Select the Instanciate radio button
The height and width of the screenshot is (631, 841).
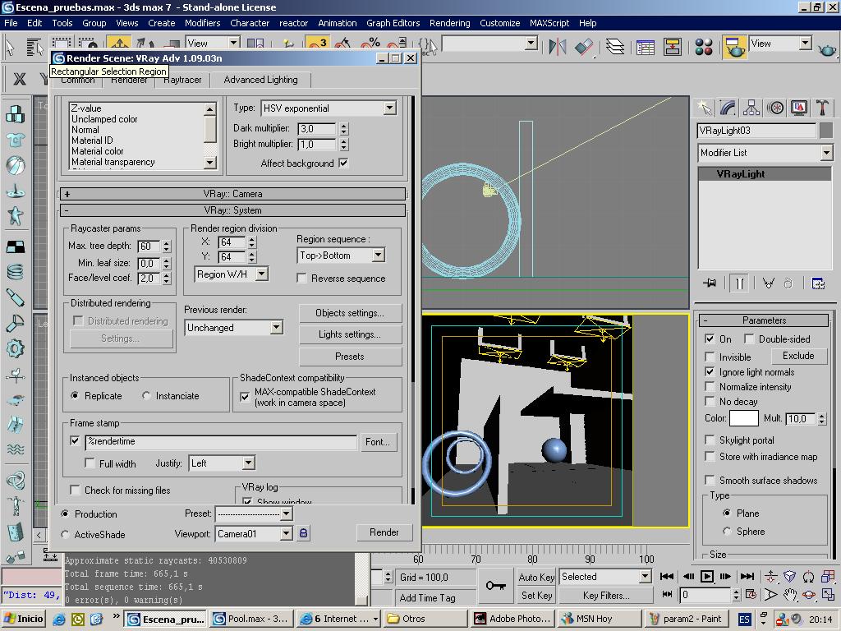pyautogui.click(x=146, y=395)
